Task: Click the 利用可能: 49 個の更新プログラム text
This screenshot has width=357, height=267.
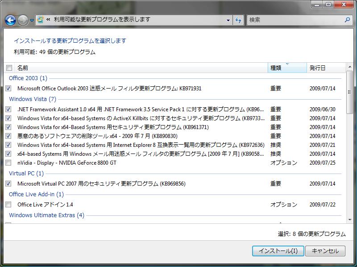Action: pyautogui.click(x=54, y=52)
